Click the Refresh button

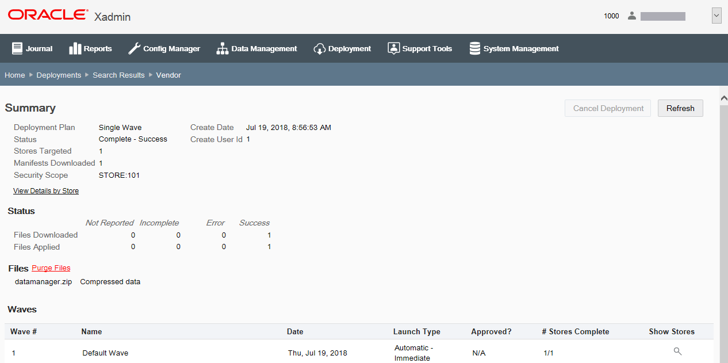680,108
